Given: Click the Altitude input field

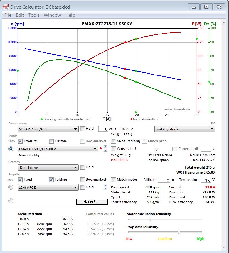Looking at the screenshot, I should (x=164, y=180).
